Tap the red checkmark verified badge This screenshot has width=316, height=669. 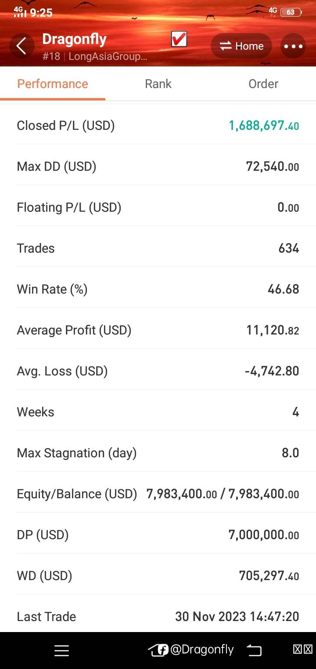click(179, 40)
